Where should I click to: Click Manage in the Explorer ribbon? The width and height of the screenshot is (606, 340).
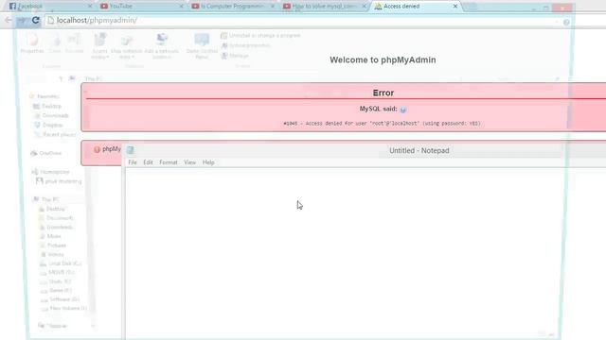(235, 56)
